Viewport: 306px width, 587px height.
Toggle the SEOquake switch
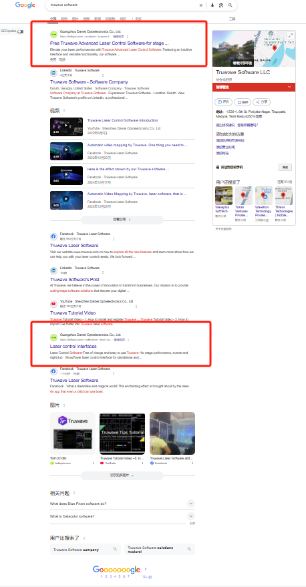pyautogui.click(x=20, y=31)
